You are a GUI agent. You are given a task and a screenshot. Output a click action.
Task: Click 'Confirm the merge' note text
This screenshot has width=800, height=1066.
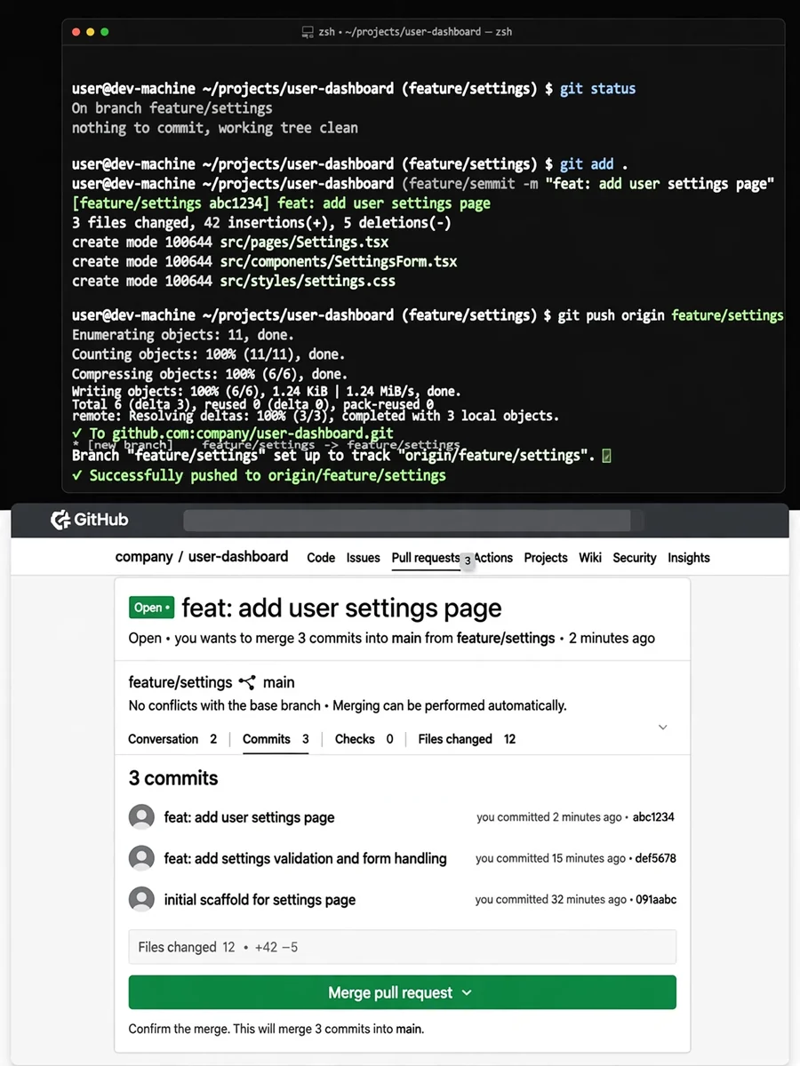[x=276, y=1029]
